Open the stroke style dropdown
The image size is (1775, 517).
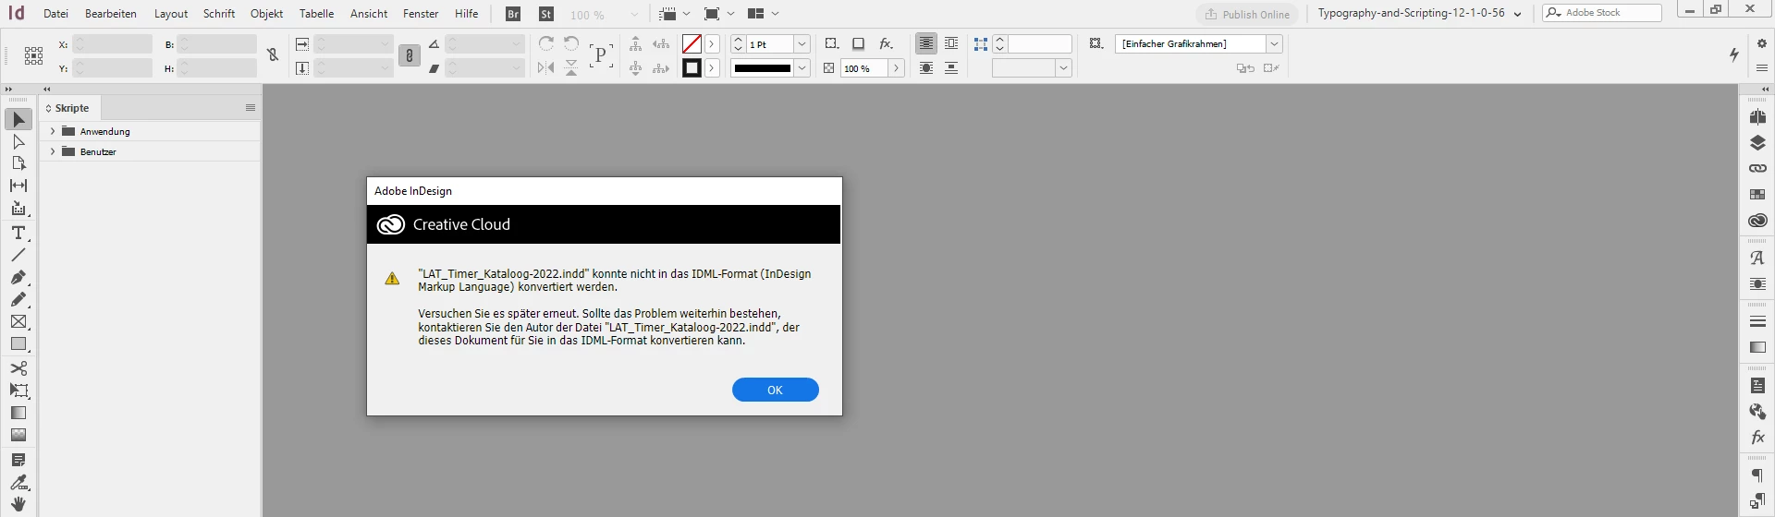(802, 68)
